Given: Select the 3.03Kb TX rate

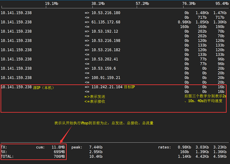Looking at the screenshot, I should click(x=202, y=147).
